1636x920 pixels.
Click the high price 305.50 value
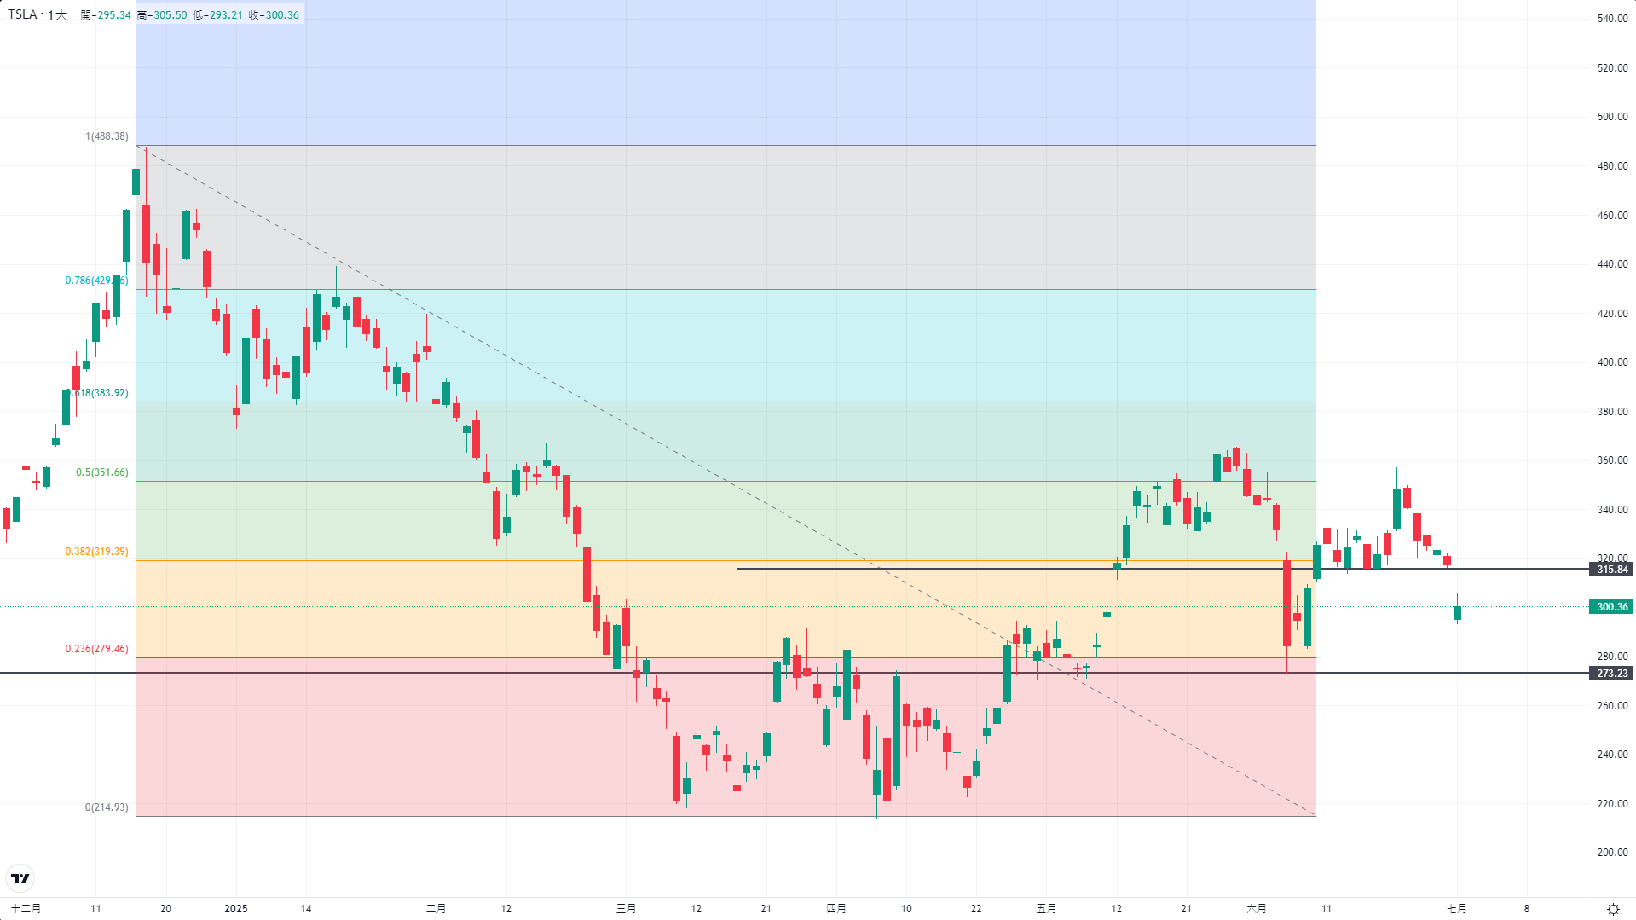(170, 15)
